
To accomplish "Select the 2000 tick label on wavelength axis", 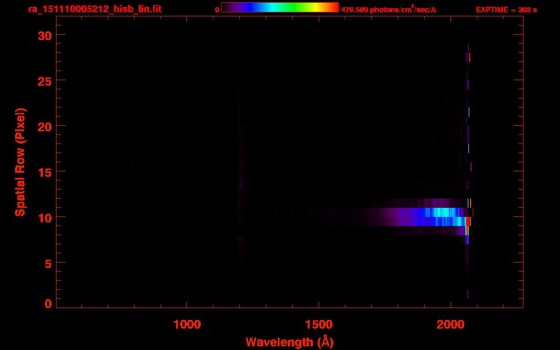I will [x=451, y=325].
